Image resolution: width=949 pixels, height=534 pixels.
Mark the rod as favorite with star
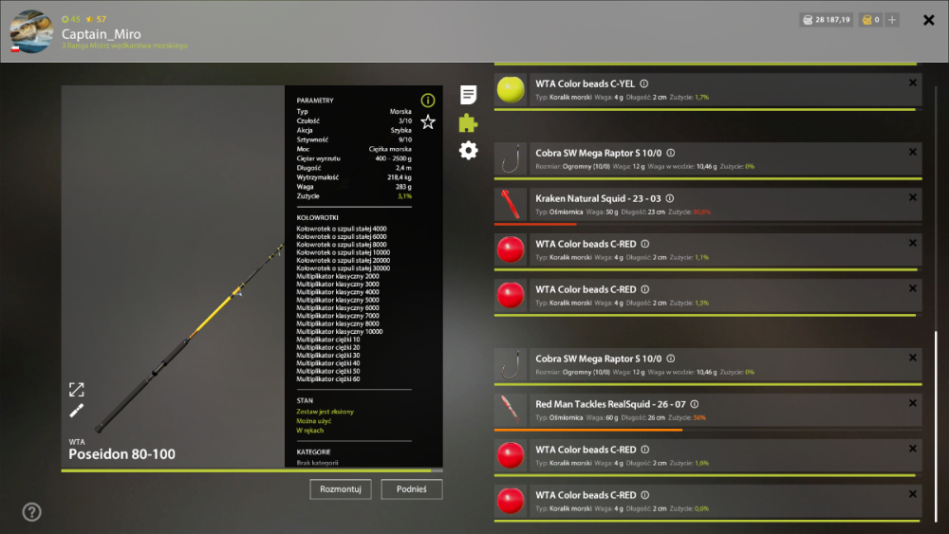coord(428,122)
